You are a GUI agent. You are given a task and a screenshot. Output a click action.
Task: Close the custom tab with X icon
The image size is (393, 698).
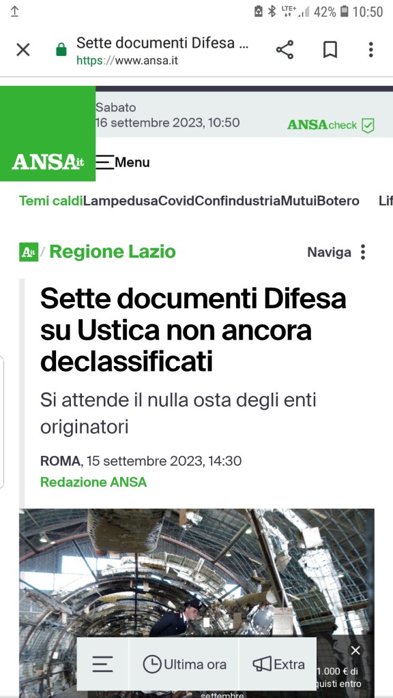tap(23, 49)
